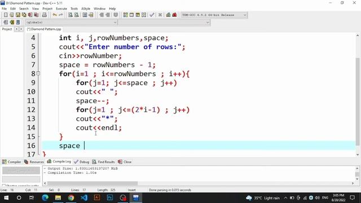Click the editor scrollbar down arrow
Viewport: 361px width, 203px height.
pyautogui.click(x=357, y=155)
